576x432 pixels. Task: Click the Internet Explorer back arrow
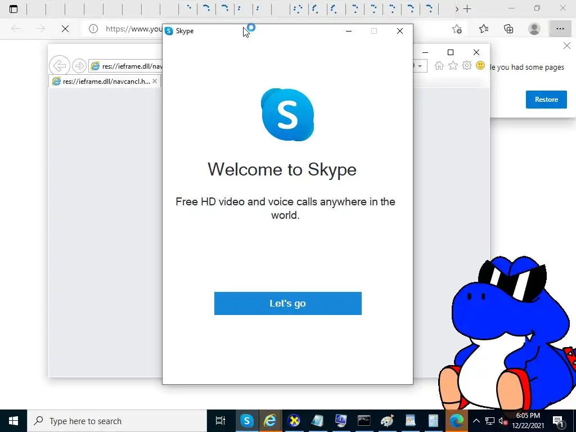[x=60, y=66]
